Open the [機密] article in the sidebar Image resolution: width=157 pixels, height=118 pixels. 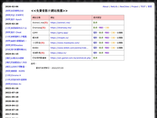coord(16,67)
